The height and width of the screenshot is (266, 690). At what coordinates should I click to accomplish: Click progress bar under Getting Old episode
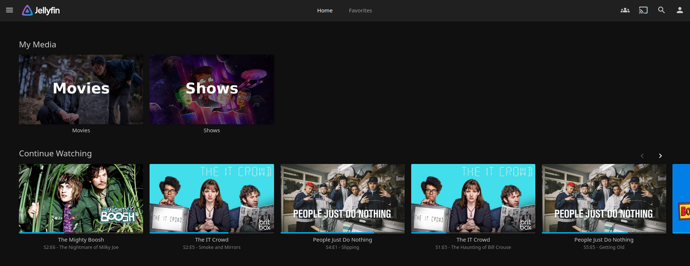pyautogui.click(x=604, y=232)
